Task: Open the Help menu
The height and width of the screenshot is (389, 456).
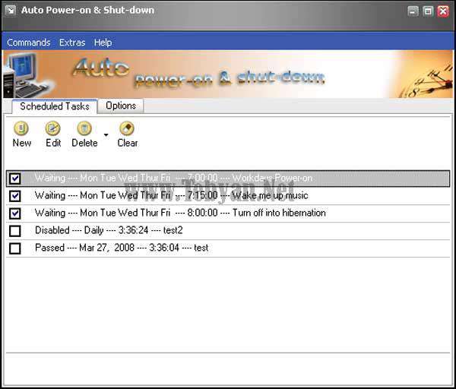Action: click(x=103, y=43)
